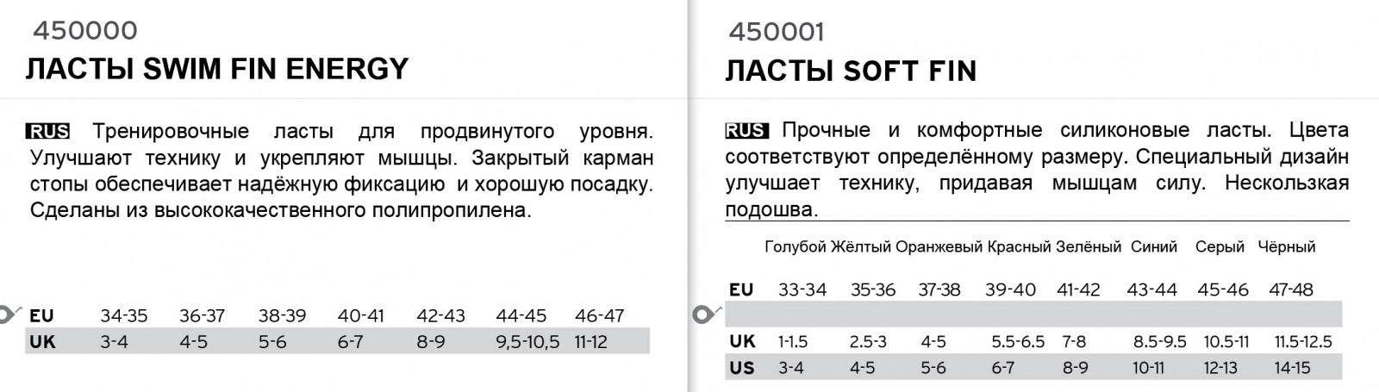Click the measuring tape icon beside right table

point(705,314)
